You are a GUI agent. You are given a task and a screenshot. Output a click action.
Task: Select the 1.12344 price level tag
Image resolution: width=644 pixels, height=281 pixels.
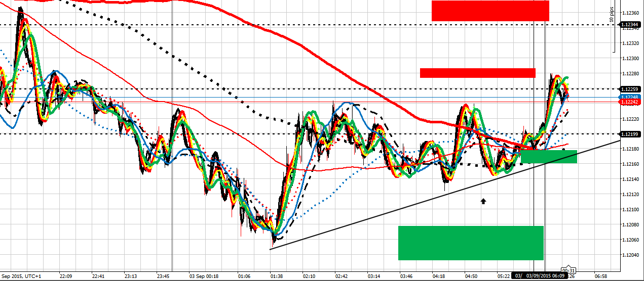click(631, 24)
